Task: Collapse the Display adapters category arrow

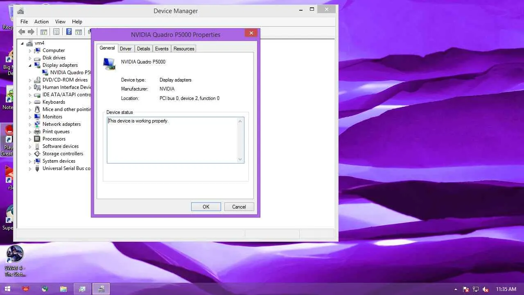Action: pyautogui.click(x=30, y=66)
